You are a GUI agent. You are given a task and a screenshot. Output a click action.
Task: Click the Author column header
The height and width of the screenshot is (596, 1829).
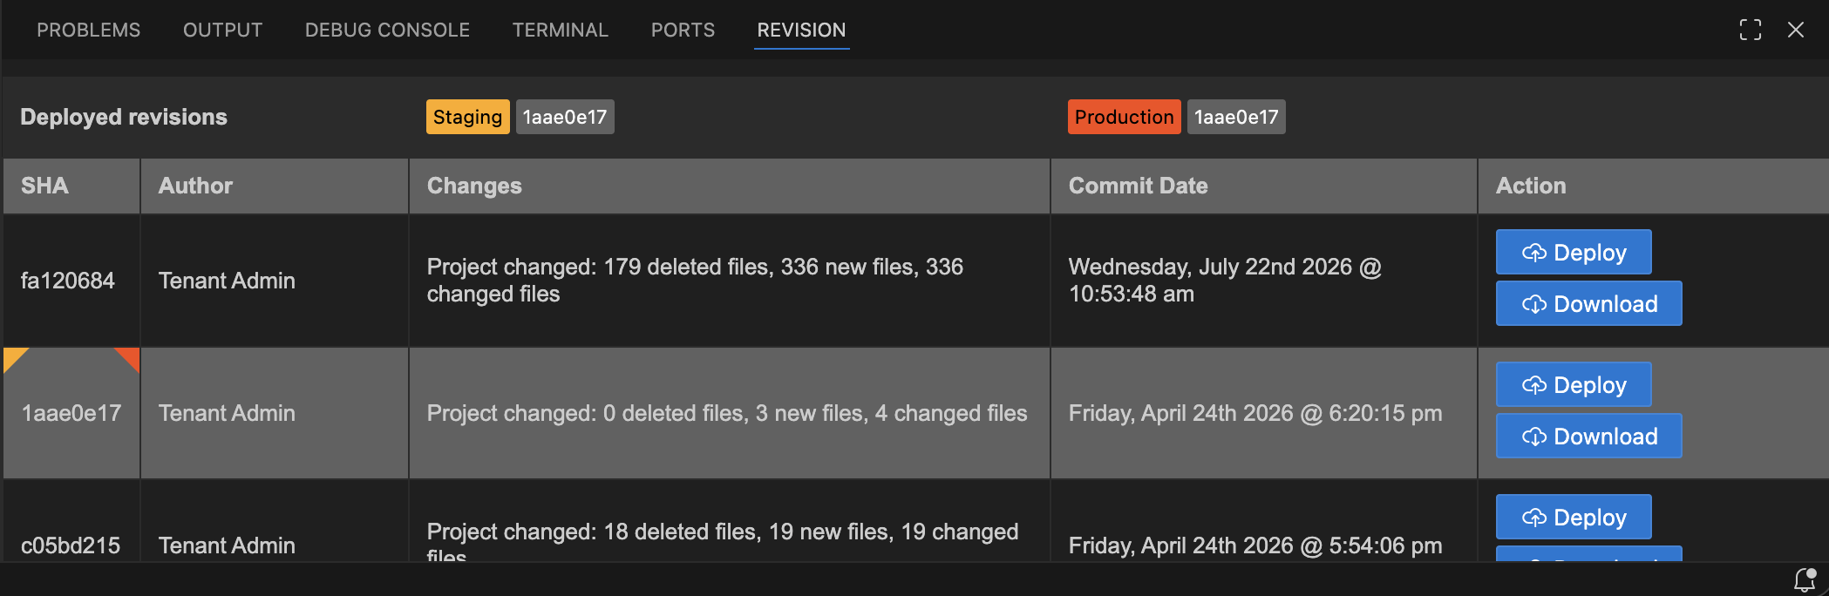click(x=275, y=186)
